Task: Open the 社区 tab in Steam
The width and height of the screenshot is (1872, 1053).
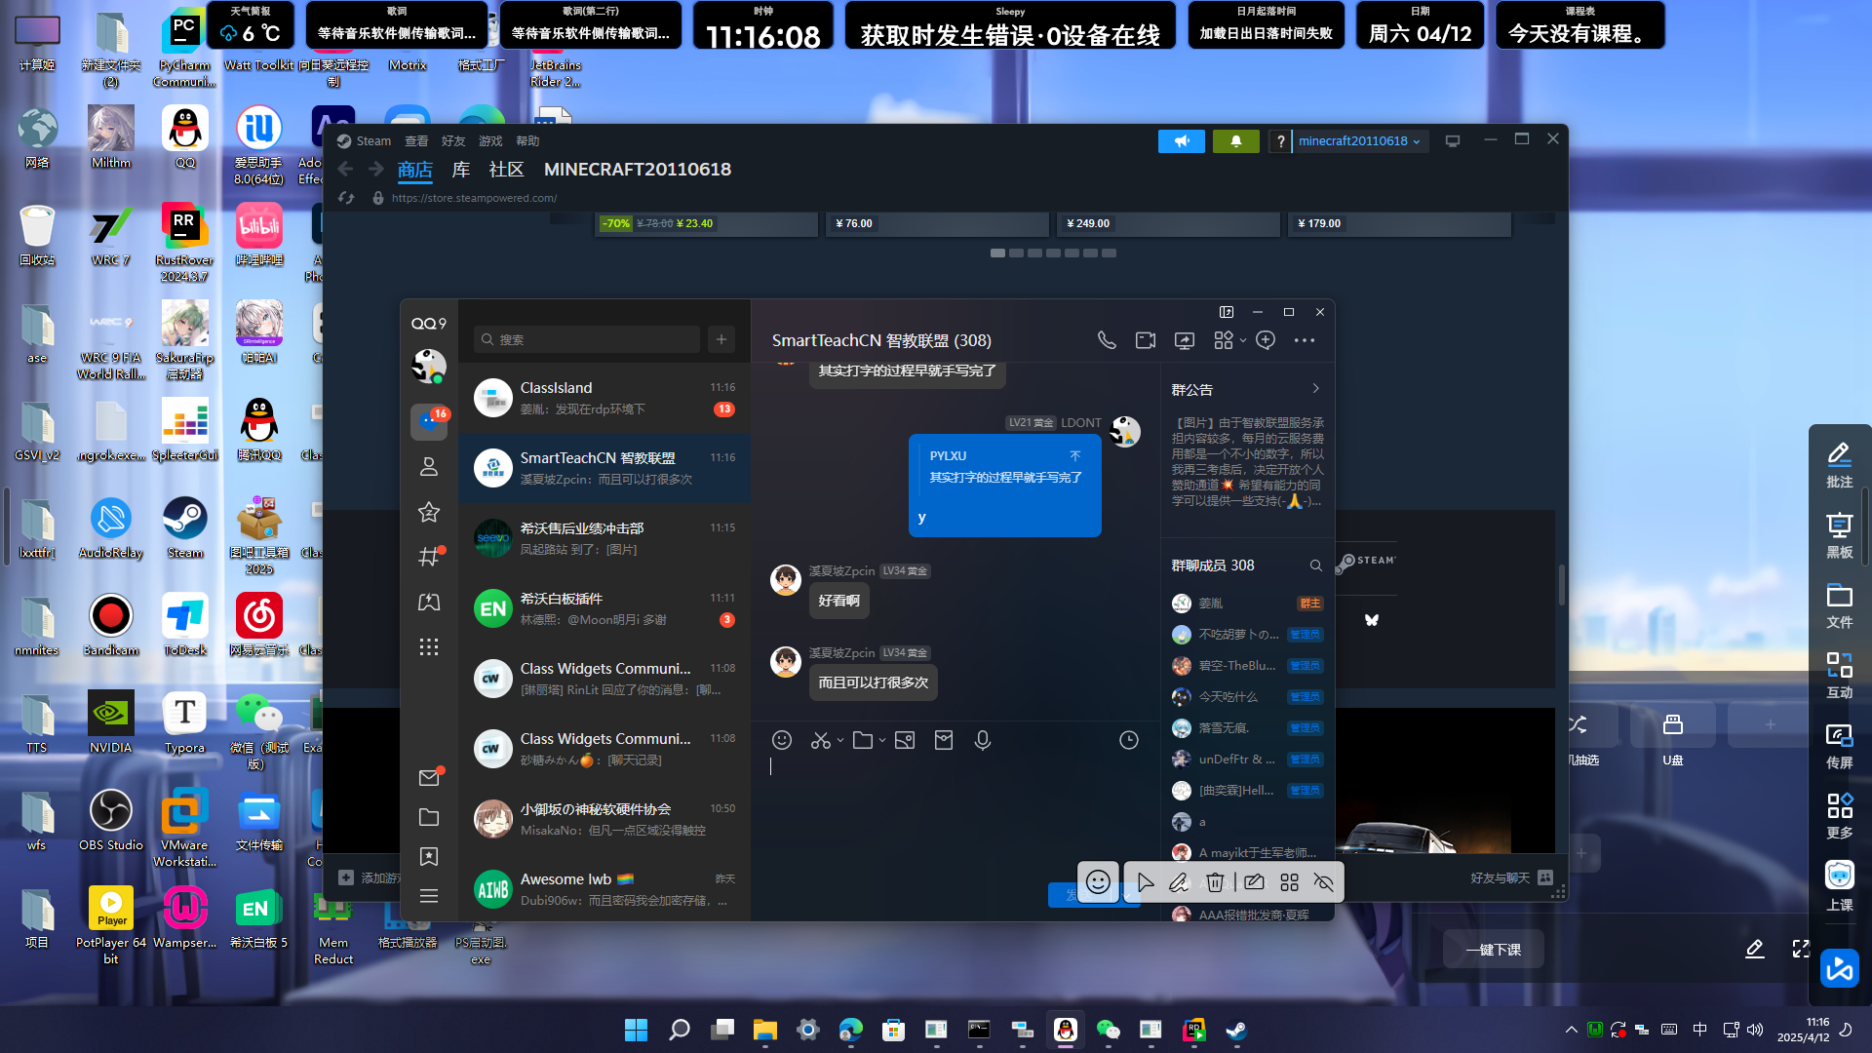Action: [x=506, y=170]
